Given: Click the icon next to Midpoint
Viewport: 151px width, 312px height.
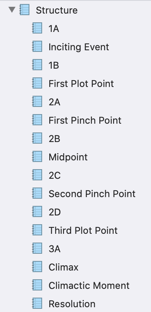Looking at the screenshot, I should [x=37, y=156].
